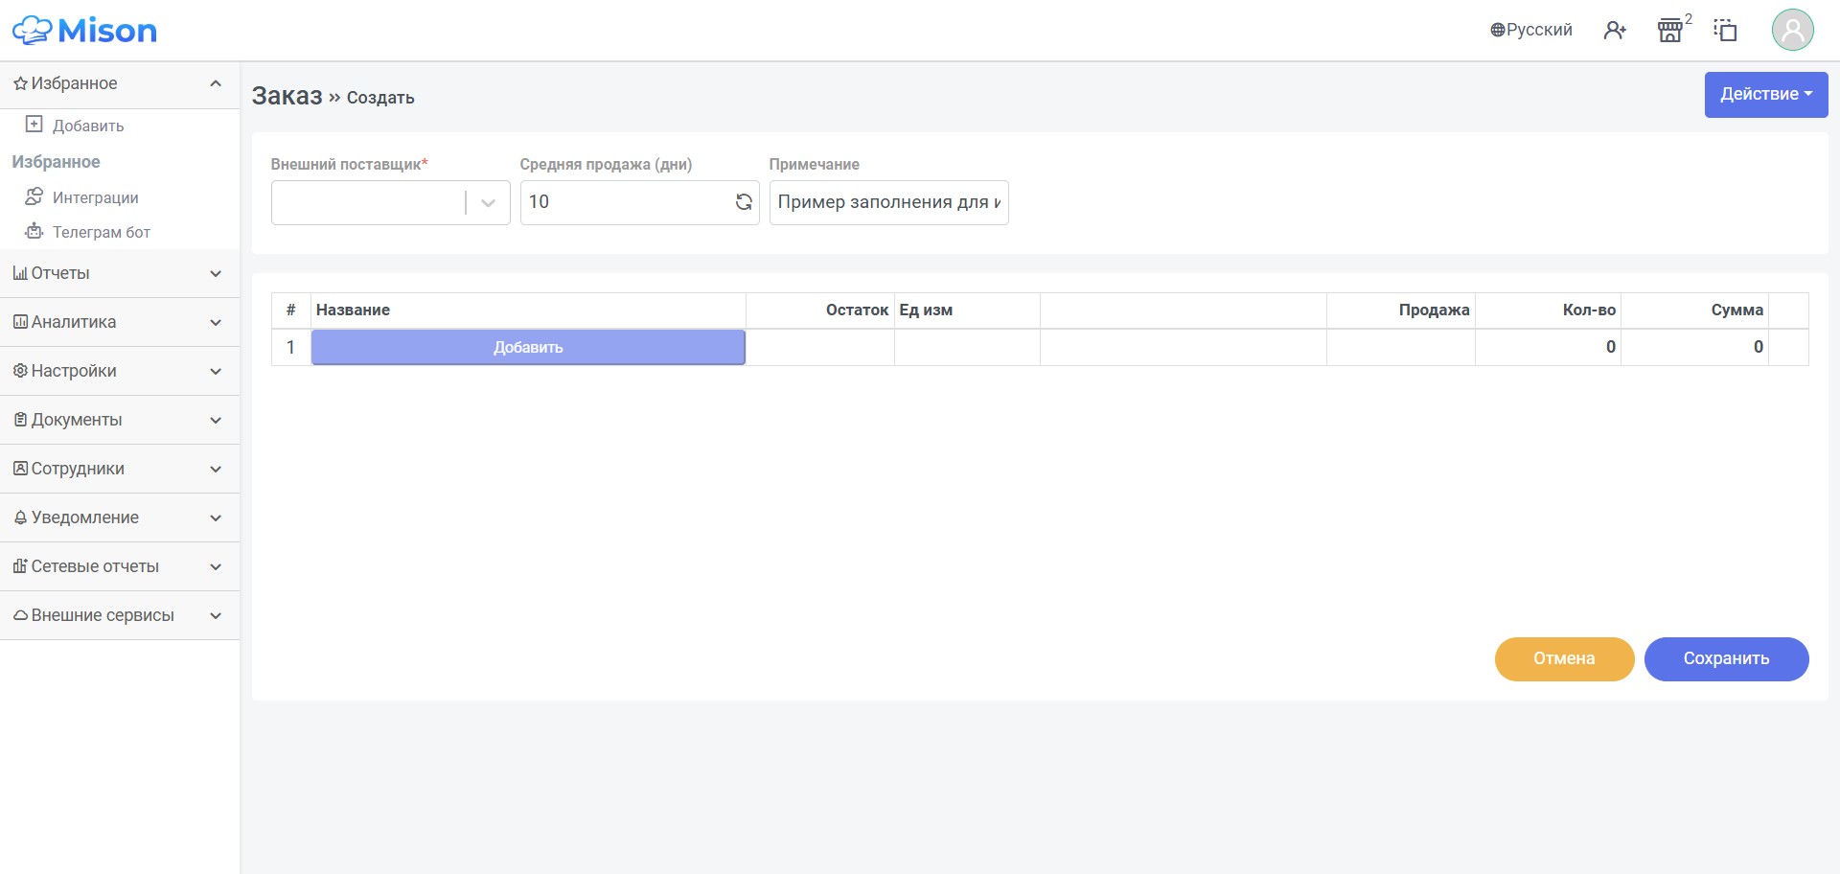Click the Сохранить button
Image resolution: width=1840 pixels, height=874 pixels.
1726,659
